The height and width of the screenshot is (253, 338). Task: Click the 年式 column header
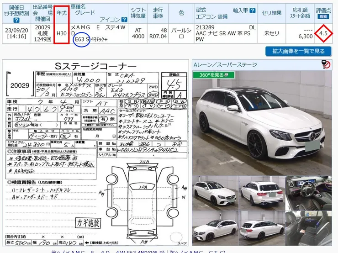click(62, 13)
